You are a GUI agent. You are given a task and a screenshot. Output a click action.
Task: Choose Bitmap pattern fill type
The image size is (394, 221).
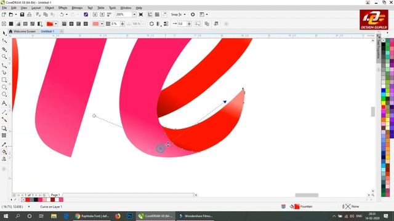click(33, 24)
